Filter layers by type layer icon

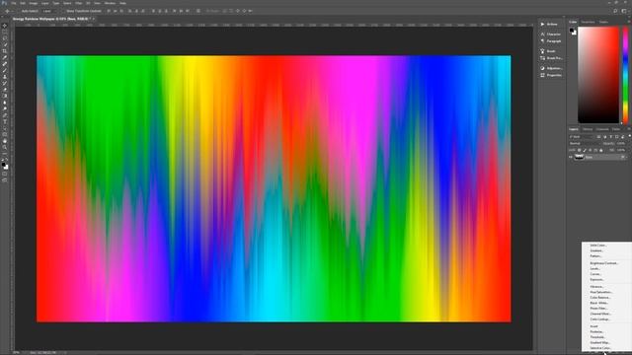pos(610,136)
